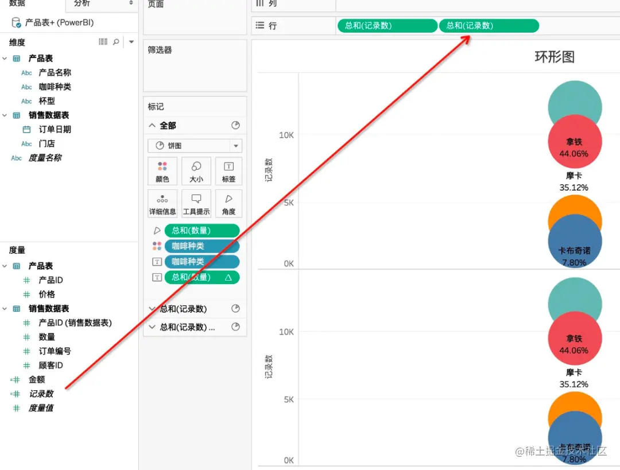Click the calculated field icon beside 金额
This screenshot has width=620, height=470.
(x=15, y=380)
